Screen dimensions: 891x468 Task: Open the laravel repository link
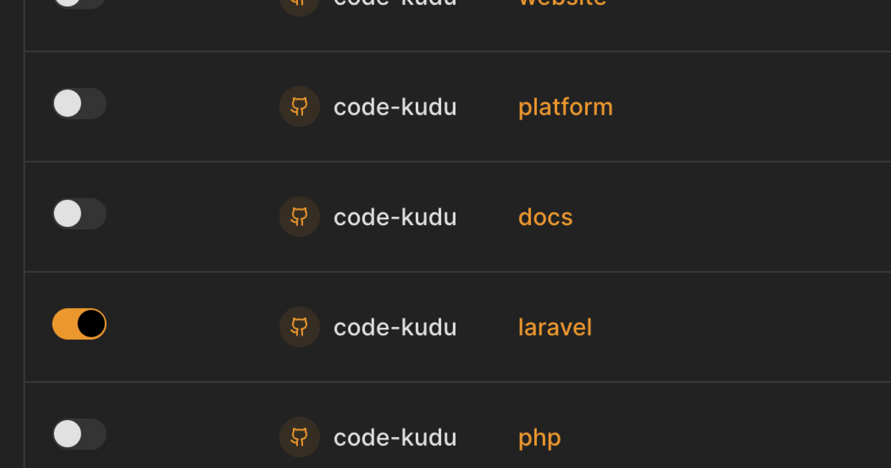click(x=555, y=327)
